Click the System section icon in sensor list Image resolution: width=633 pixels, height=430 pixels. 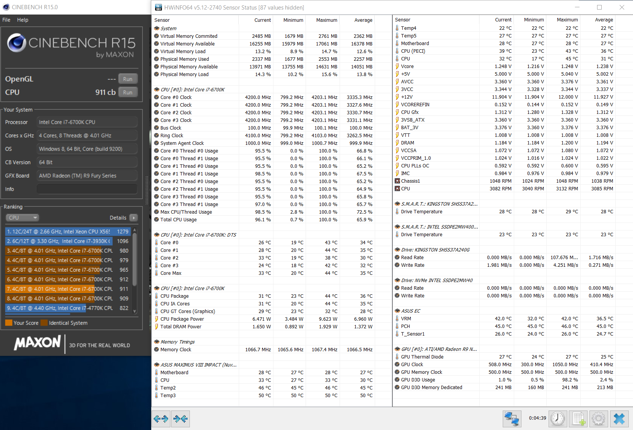157,28
